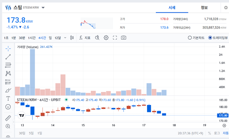
Task: Choose the horizontal parallel lines tool
Action: (x=8, y=65)
